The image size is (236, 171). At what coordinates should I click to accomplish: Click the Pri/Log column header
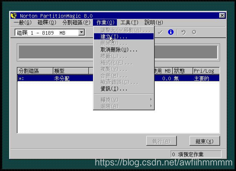tap(206, 71)
